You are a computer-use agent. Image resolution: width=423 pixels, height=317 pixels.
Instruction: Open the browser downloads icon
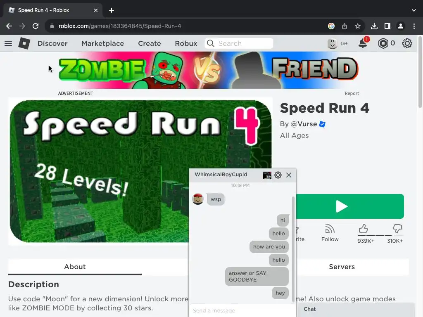[374, 26]
